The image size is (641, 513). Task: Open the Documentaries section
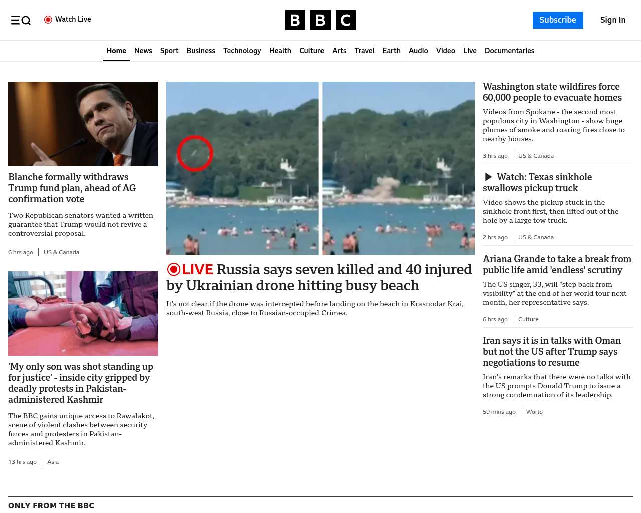coord(509,51)
